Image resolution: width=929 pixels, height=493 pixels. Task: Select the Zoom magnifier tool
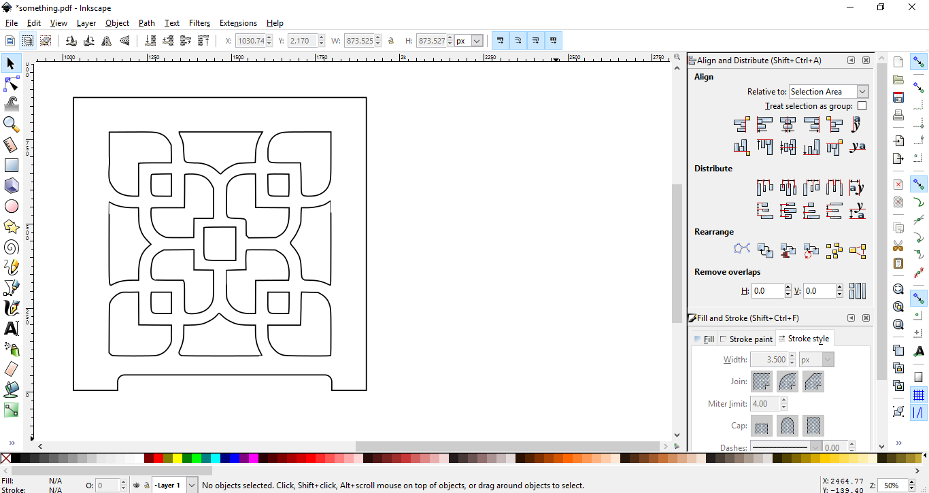11,124
